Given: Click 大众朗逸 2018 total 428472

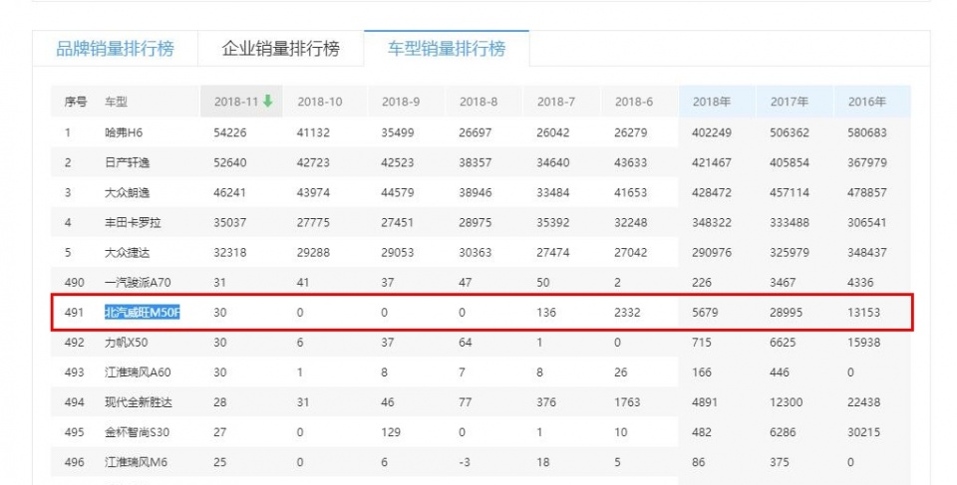Looking at the screenshot, I should 712,193.
